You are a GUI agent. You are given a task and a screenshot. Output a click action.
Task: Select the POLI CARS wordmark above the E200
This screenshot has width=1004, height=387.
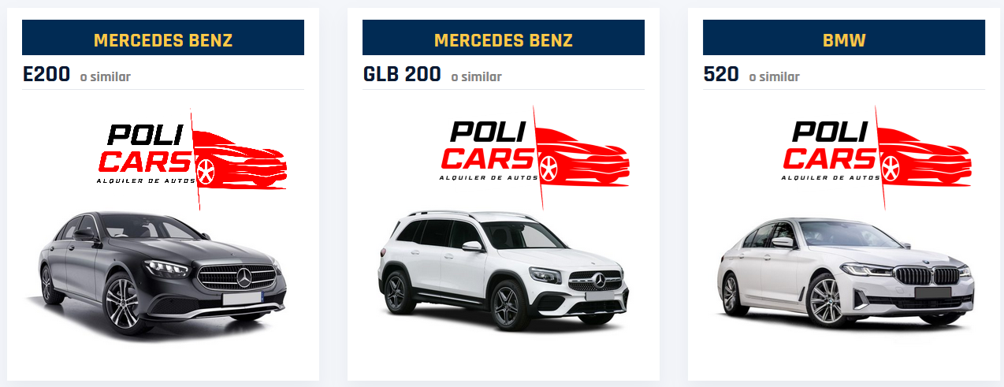pos(144,150)
